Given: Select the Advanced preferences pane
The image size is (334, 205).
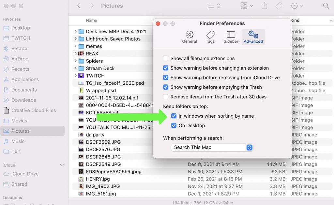Looking at the screenshot, I should click(x=253, y=37).
